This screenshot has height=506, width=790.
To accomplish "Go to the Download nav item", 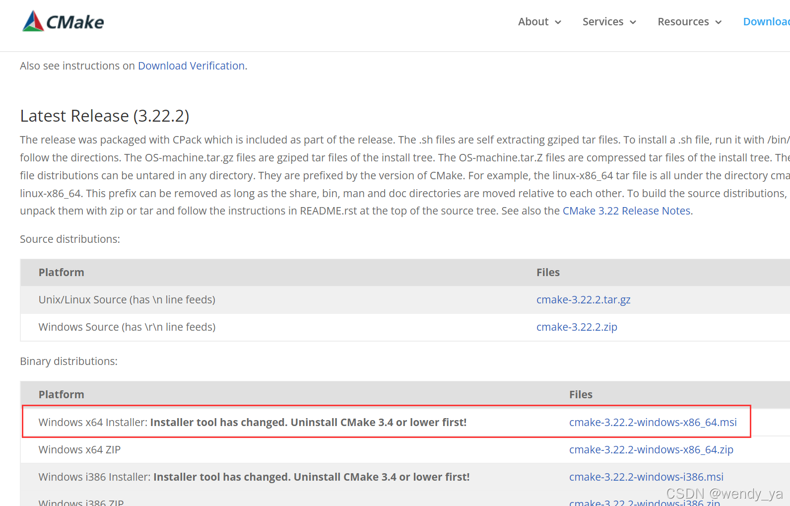I will point(766,22).
